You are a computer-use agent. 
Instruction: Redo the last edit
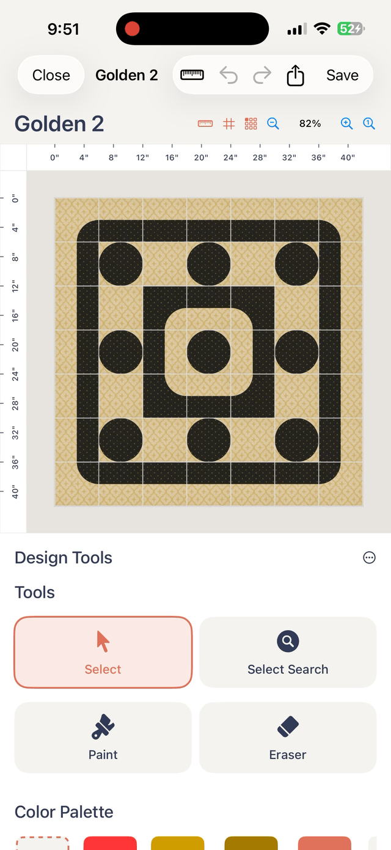point(262,75)
